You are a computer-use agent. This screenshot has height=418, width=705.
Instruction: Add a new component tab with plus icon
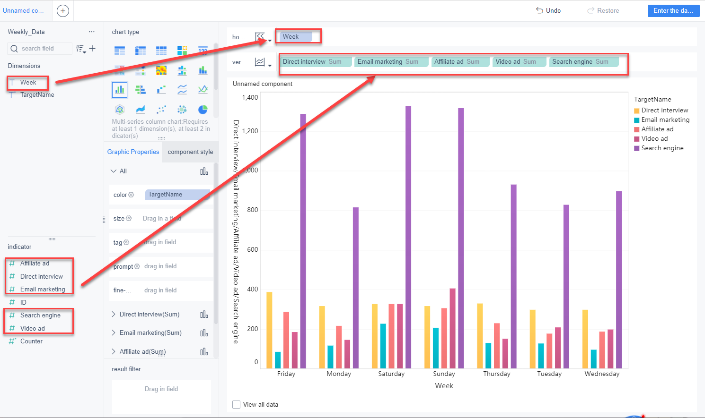(63, 11)
